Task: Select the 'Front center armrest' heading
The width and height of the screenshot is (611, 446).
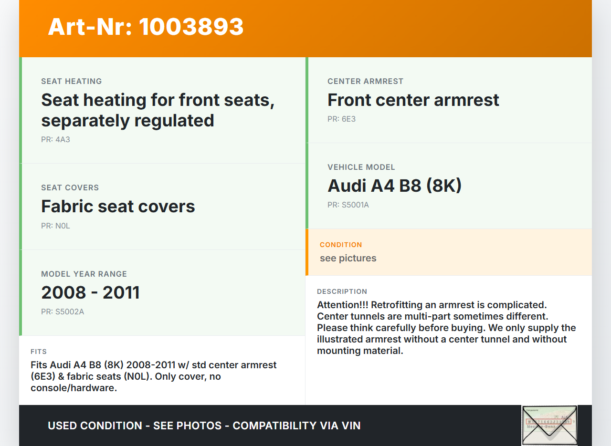Action: tap(413, 100)
